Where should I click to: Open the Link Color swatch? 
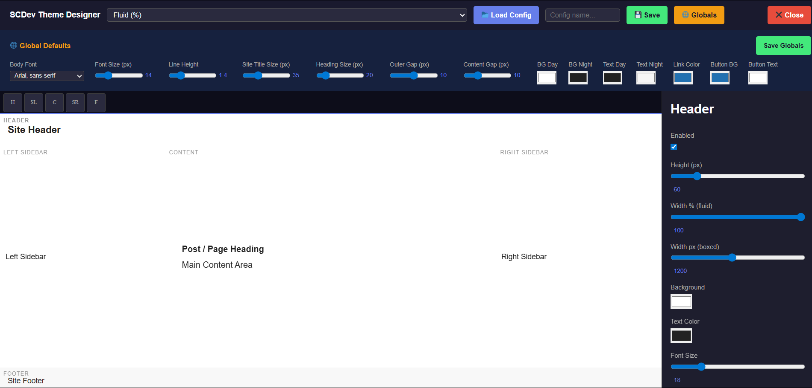683,78
